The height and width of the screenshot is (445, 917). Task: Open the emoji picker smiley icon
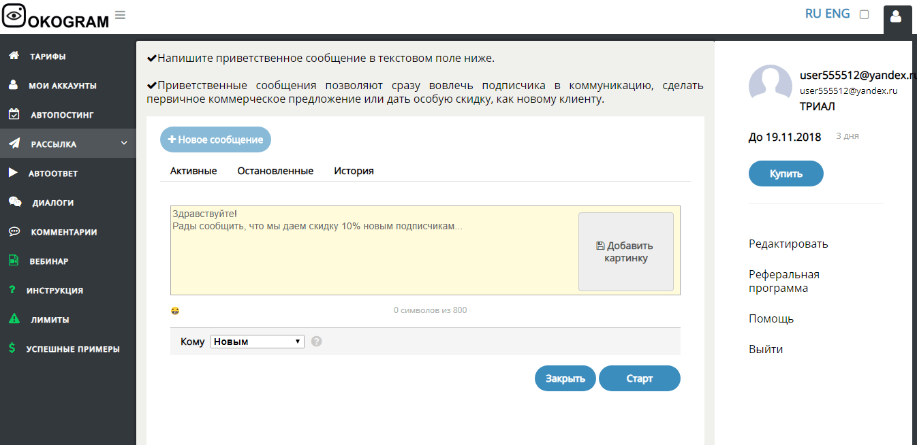tap(176, 311)
